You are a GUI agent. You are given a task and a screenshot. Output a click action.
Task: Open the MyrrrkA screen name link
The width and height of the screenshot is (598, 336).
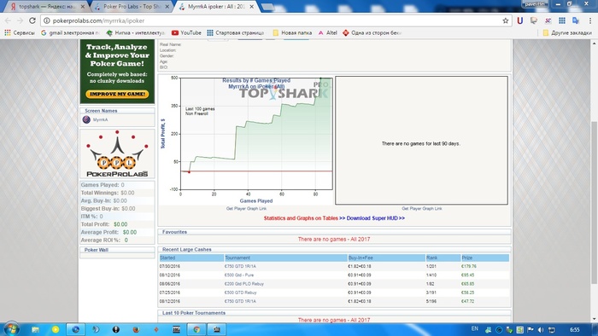pos(100,119)
